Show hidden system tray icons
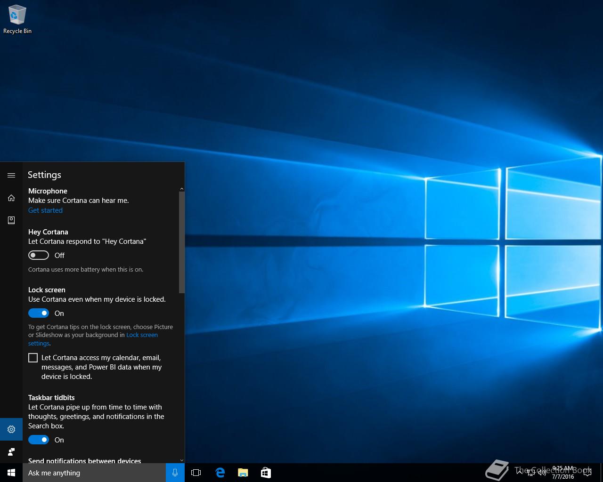Image resolution: width=603 pixels, height=482 pixels. click(x=520, y=473)
